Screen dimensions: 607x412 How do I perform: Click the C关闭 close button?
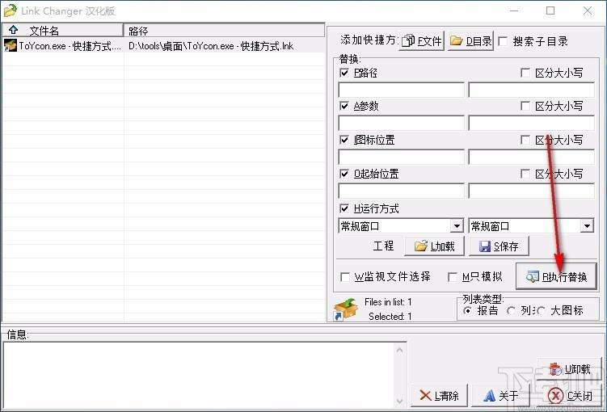(569, 395)
